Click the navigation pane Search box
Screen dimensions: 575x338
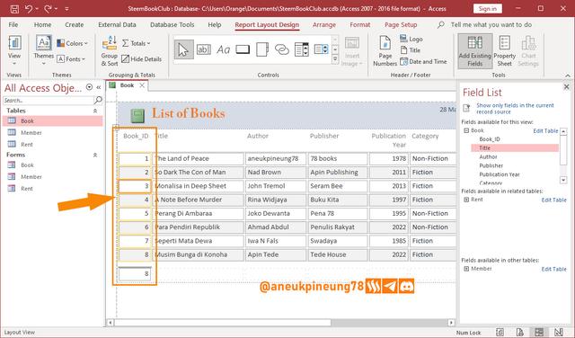pos(49,100)
